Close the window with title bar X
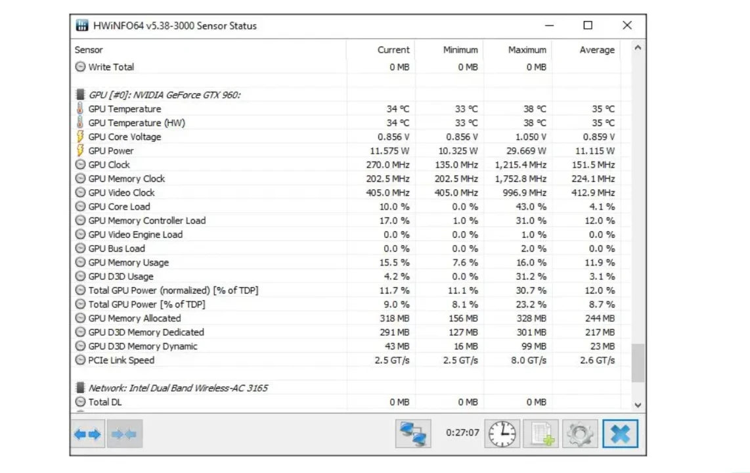 click(627, 26)
